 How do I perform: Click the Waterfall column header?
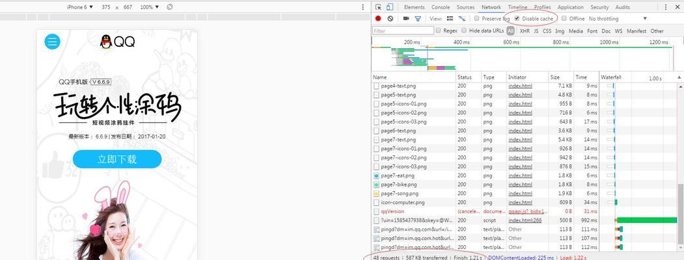click(x=637, y=77)
